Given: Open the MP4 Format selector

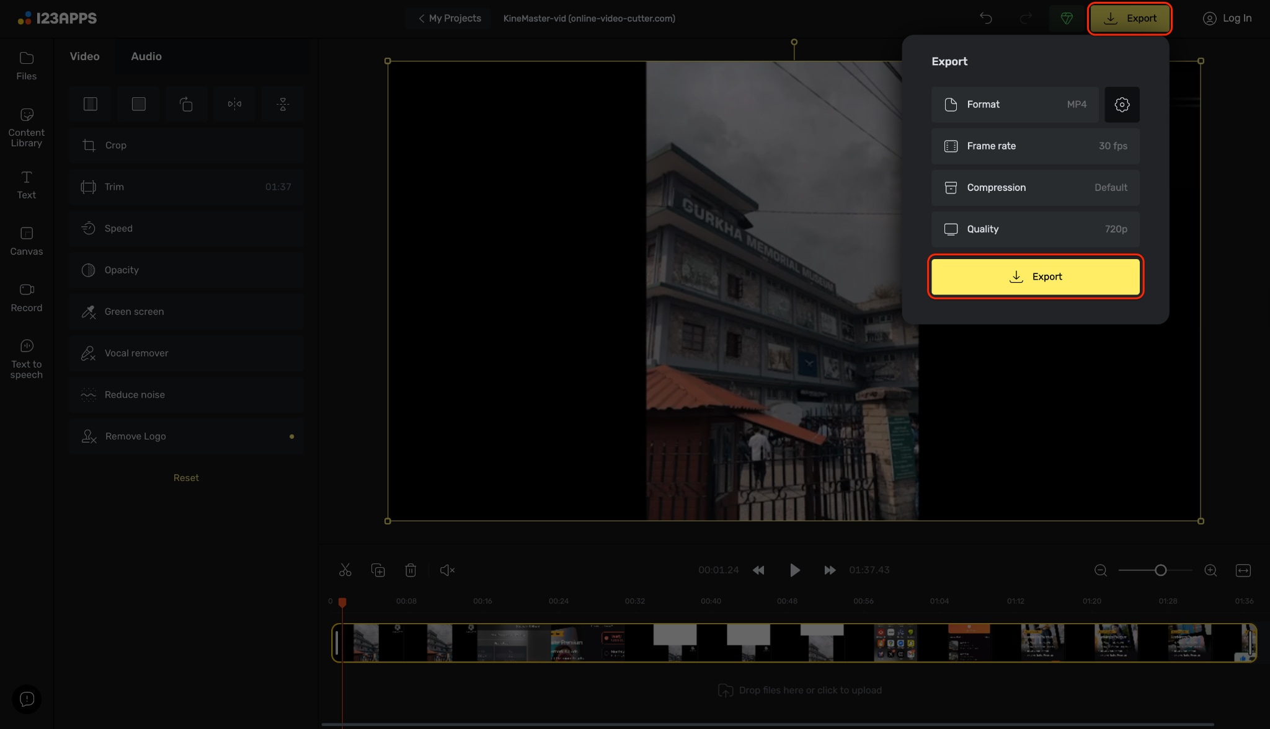Looking at the screenshot, I should coord(1015,104).
